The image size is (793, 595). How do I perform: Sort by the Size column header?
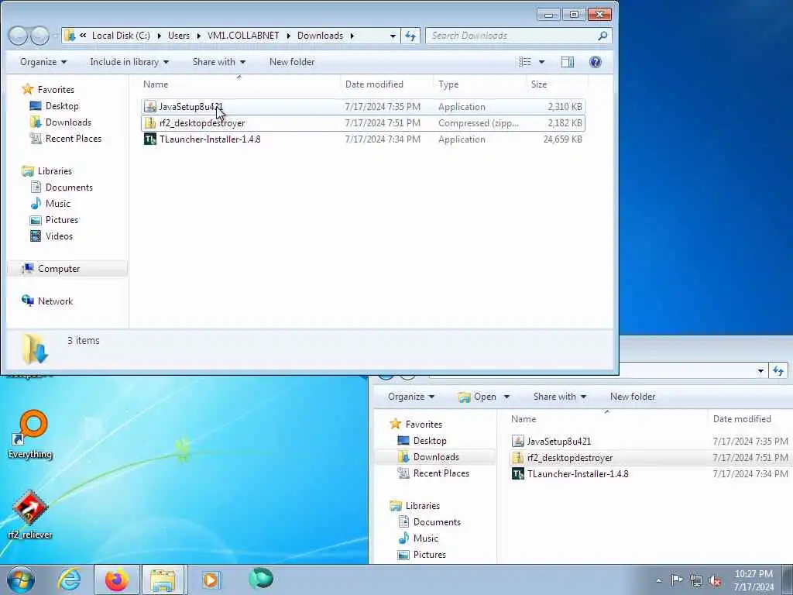point(556,84)
